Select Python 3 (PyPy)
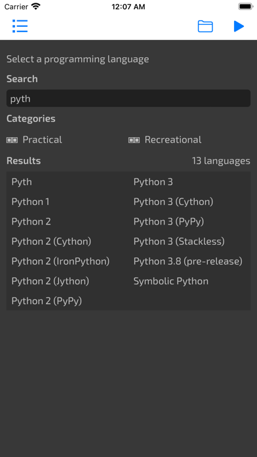This screenshot has height=457, width=257. click(x=168, y=222)
